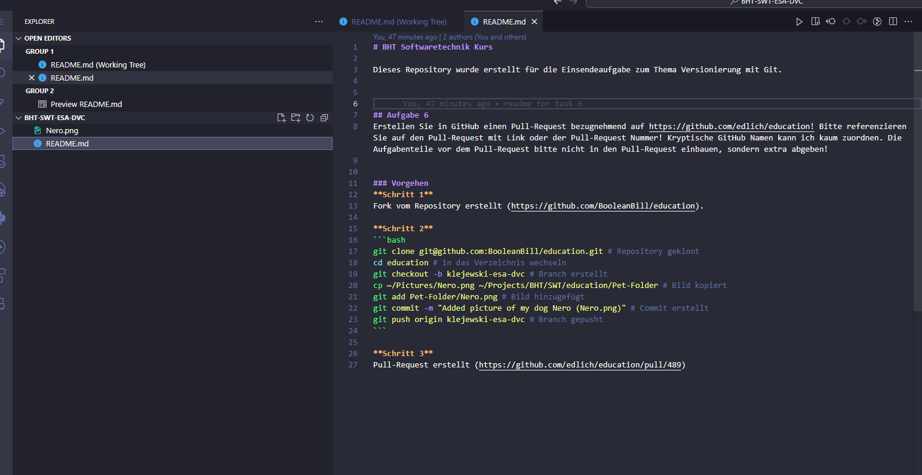Open the previous change commit icon

831,22
